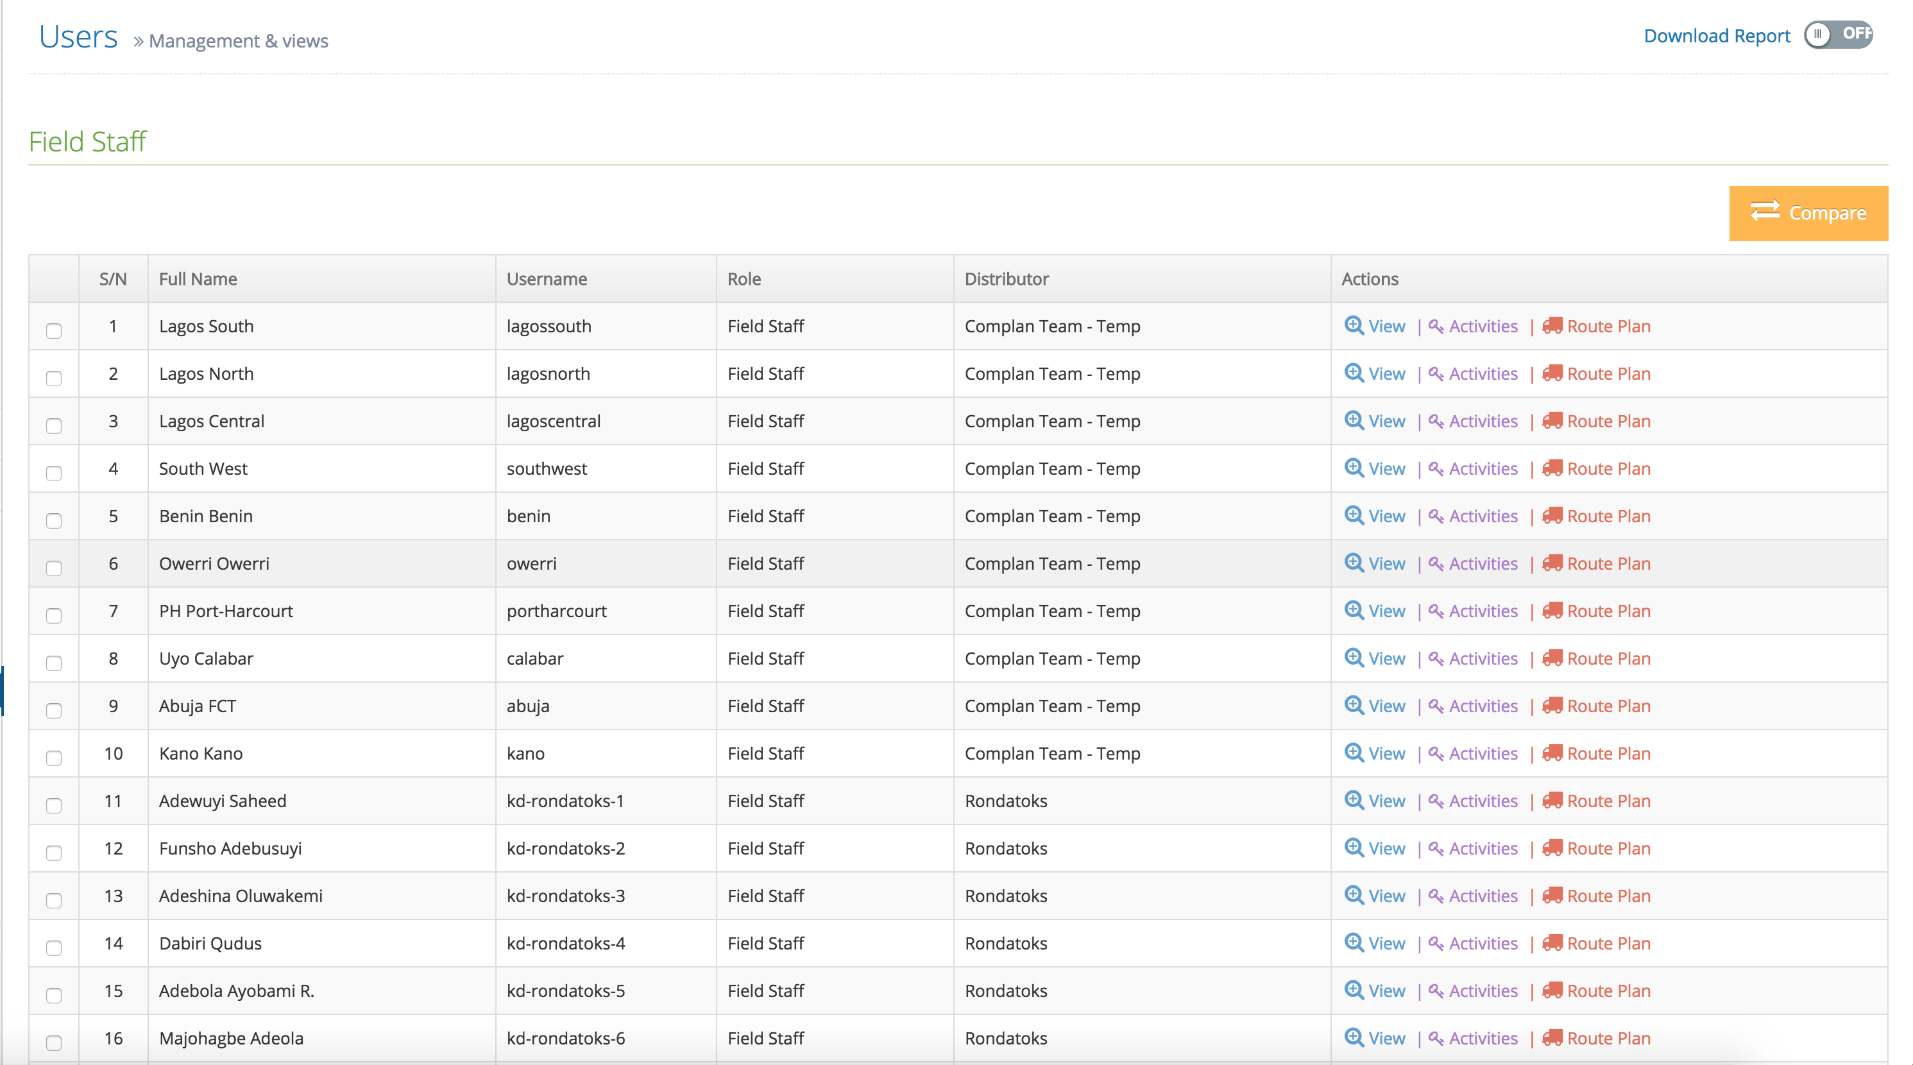Open the View link for Benin Benin
Image resolution: width=1913 pixels, height=1065 pixels.
[x=1386, y=516]
